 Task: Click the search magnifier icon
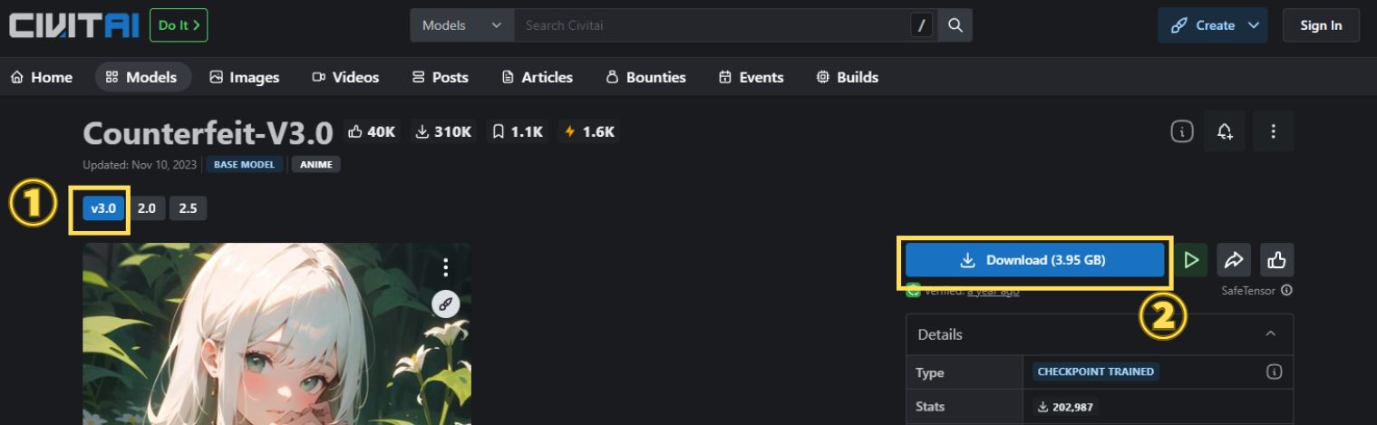click(x=955, y=25)
